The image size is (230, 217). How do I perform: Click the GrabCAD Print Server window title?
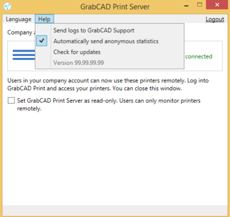tap(115, 7)
